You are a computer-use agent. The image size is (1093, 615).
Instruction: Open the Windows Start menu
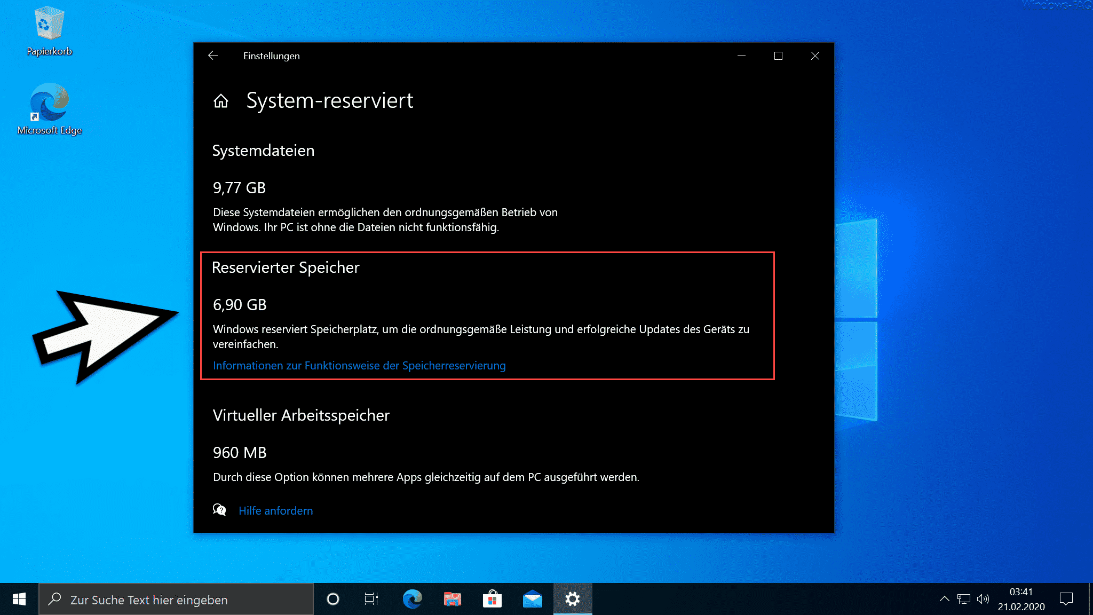(x=19, y=599)
